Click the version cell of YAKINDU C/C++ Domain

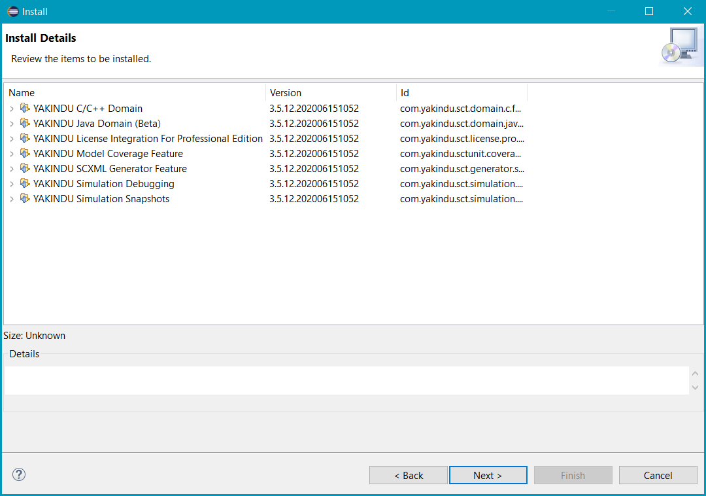point(314,109)
